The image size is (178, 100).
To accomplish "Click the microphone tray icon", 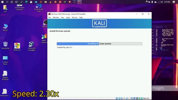I will pyautogui.click(x=152, y=2).
